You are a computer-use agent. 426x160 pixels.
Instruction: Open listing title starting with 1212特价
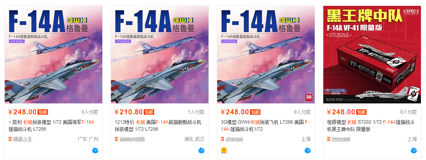[158, 126]
